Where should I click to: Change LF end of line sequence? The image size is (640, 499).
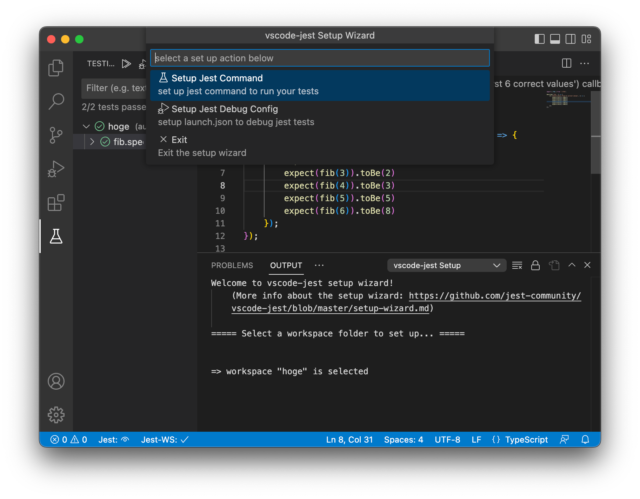coord(476,439)
